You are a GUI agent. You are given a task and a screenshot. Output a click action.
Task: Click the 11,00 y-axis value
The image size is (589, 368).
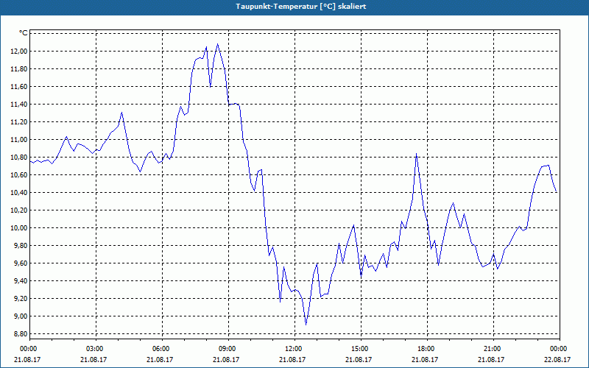(x=19, y=140)
